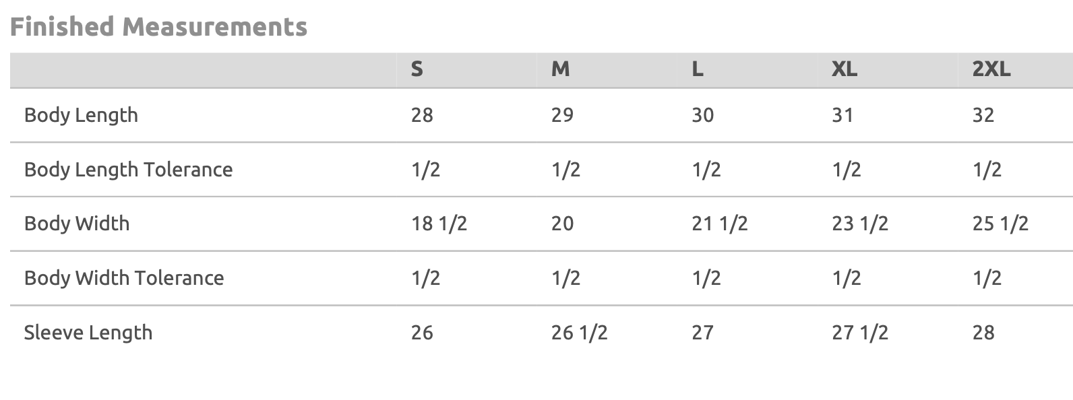Image resolution: width=1073 pixels, height=400 pixels.
Task: Select the L size column header
Action: point(698,69)
